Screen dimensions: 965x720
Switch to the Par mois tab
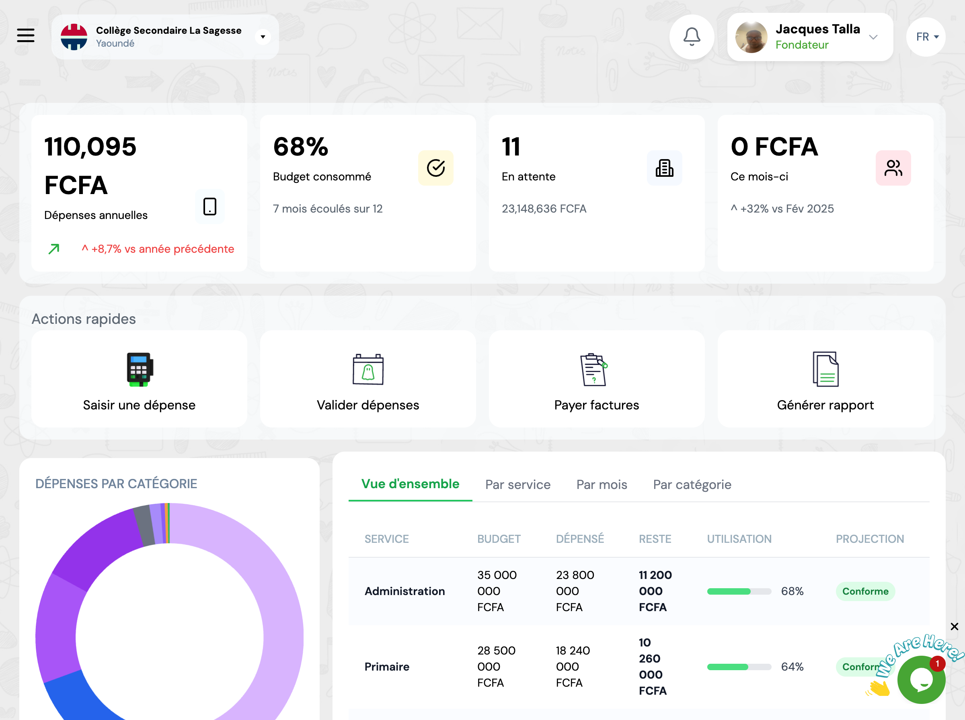click(602, 485)
